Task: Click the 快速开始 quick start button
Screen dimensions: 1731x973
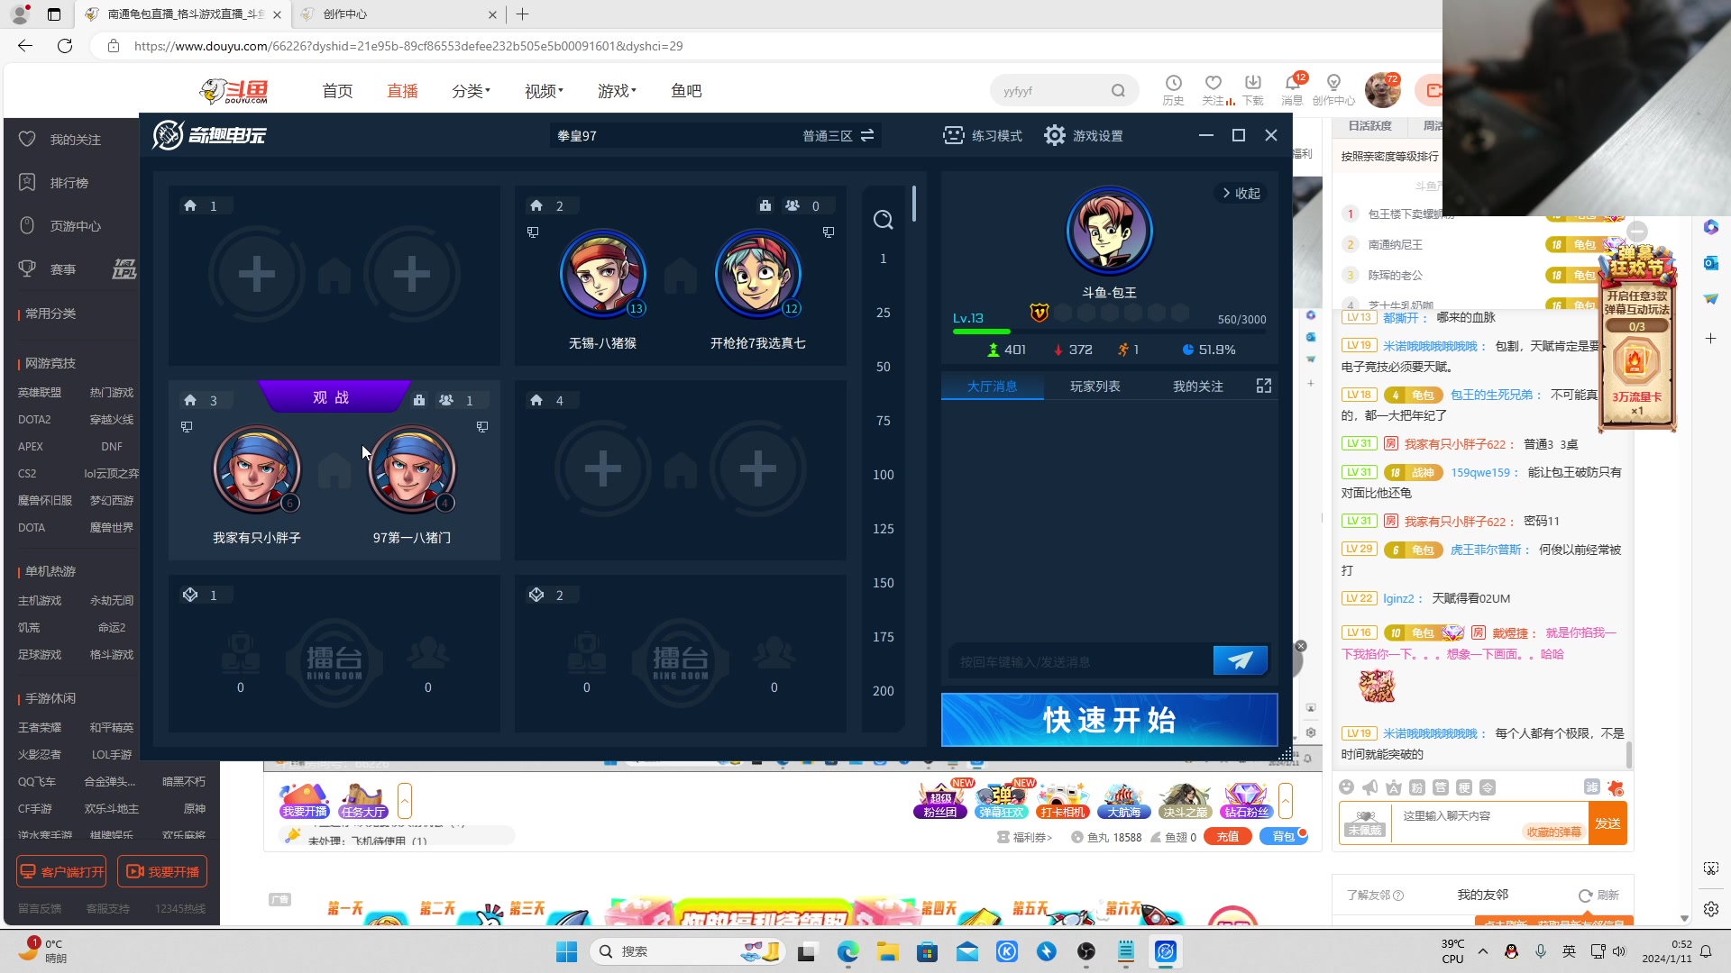Action: pos(1109,720)
